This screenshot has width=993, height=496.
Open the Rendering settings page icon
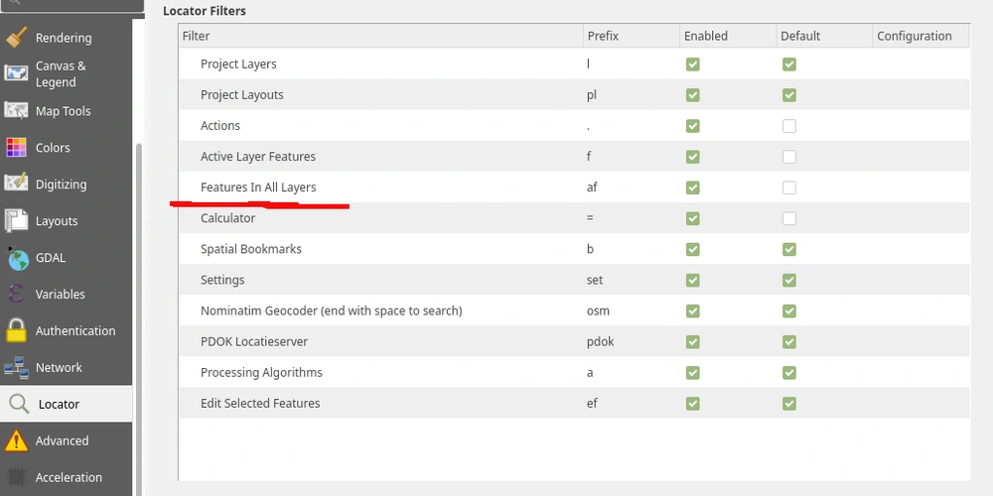[x=17, y=38]
